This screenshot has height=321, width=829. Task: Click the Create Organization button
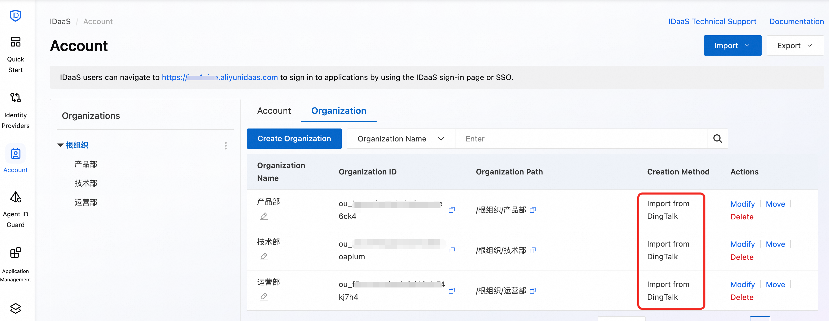pos(294,139)
